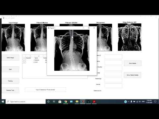Show hidden system tray icons
The height and width of the screenshot is (119, 159).
click(129, 101)
